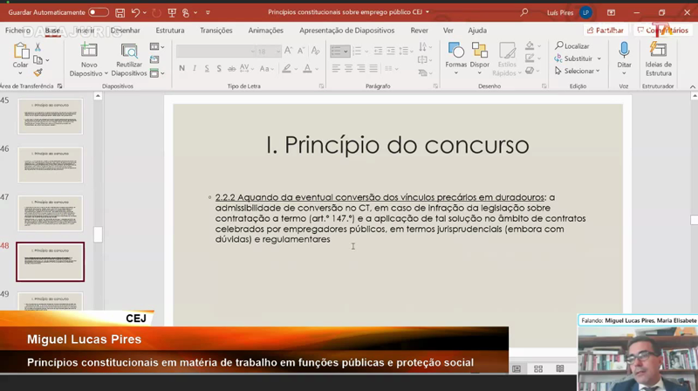698x391 pixels.
Task: Click the Undo arrow icon
Action: 135,13
